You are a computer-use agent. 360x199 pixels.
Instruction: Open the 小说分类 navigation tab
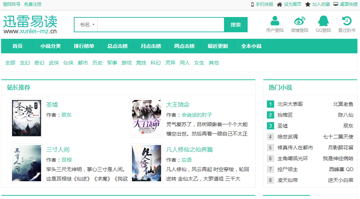point(51,46)
